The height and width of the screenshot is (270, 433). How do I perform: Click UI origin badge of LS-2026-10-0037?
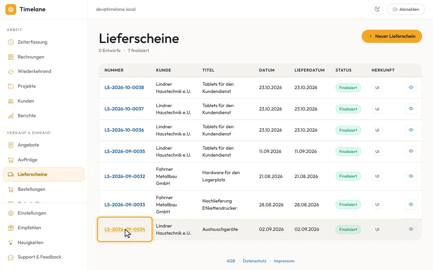(x=377, y=109)
